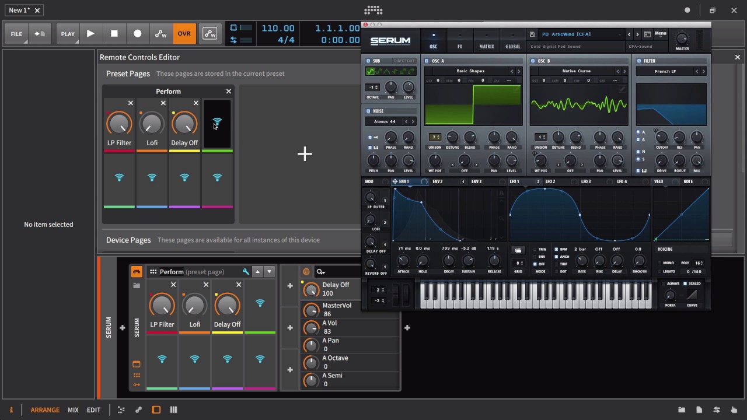
Task: Arm recording with the Record button
Action: (138, 34)
